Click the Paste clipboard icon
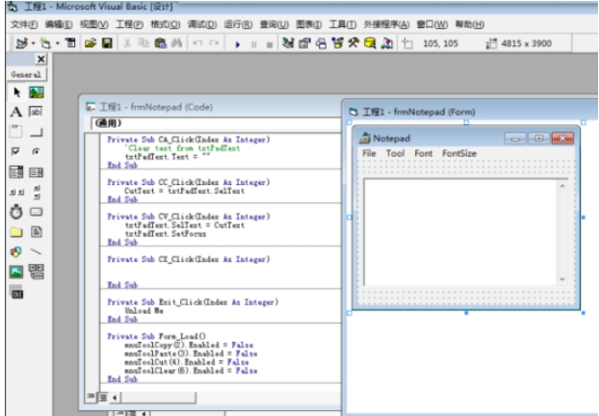 [161, 42]
